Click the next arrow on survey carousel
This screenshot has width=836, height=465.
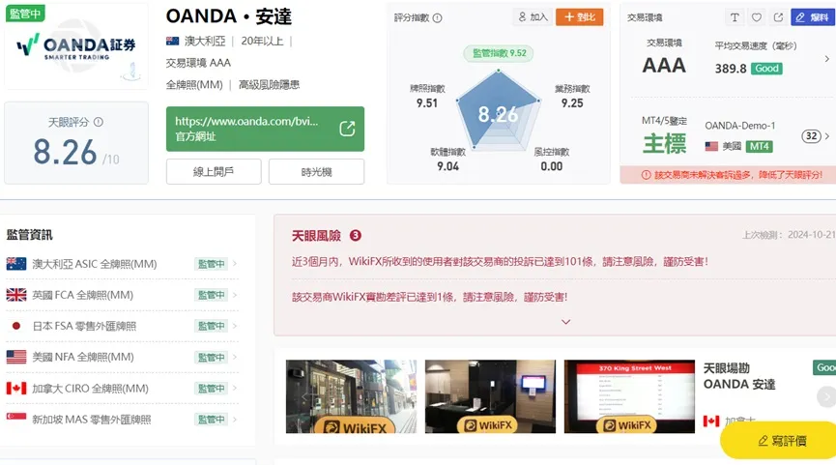(x=826, y=396)
